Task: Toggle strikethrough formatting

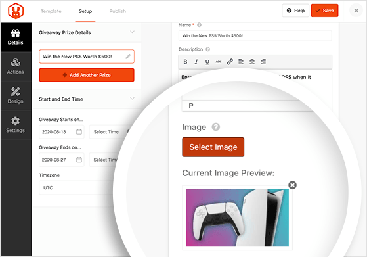Action: coord(219,62)
